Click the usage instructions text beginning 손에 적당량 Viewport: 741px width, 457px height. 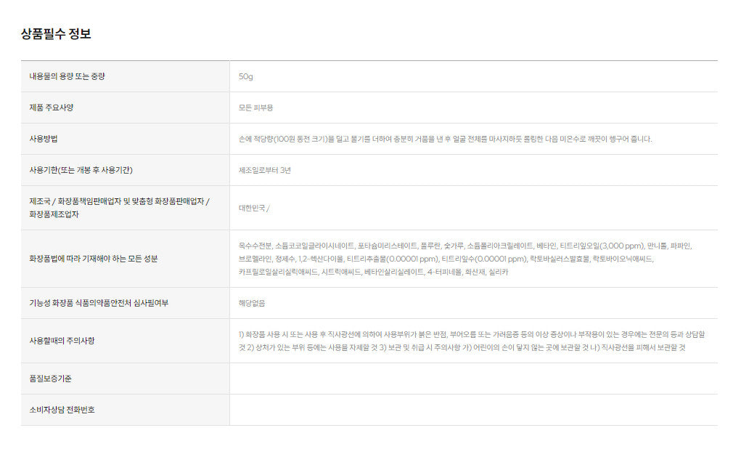[x=445, y=139]
